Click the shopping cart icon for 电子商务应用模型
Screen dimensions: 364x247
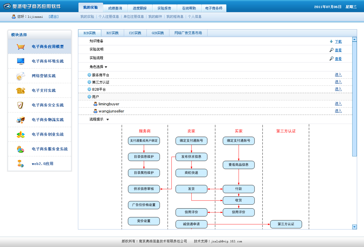coord(21,46)
